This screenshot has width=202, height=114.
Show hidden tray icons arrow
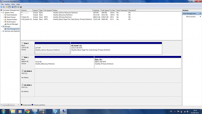pyautogui.click(x=175, y=112)
